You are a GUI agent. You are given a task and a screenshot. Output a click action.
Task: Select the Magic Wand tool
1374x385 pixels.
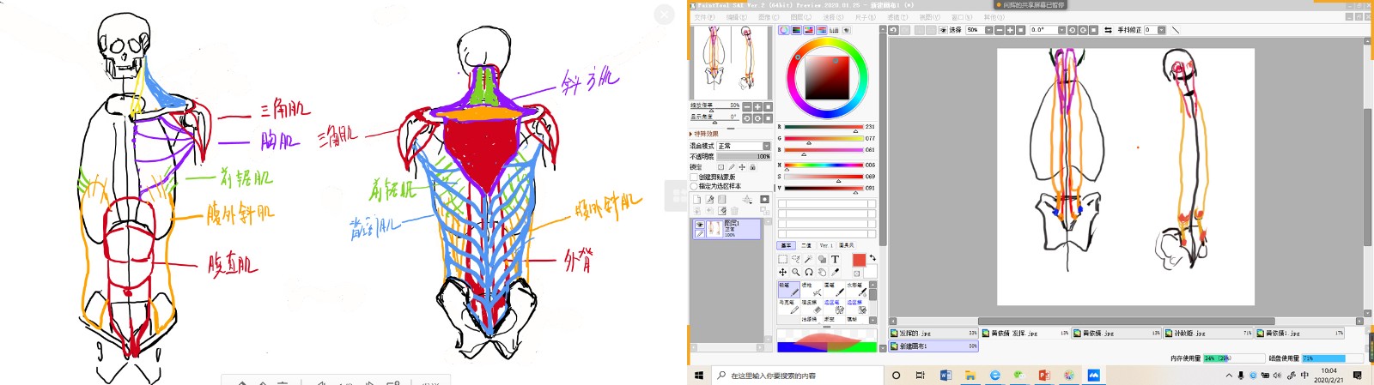(808, 259)
